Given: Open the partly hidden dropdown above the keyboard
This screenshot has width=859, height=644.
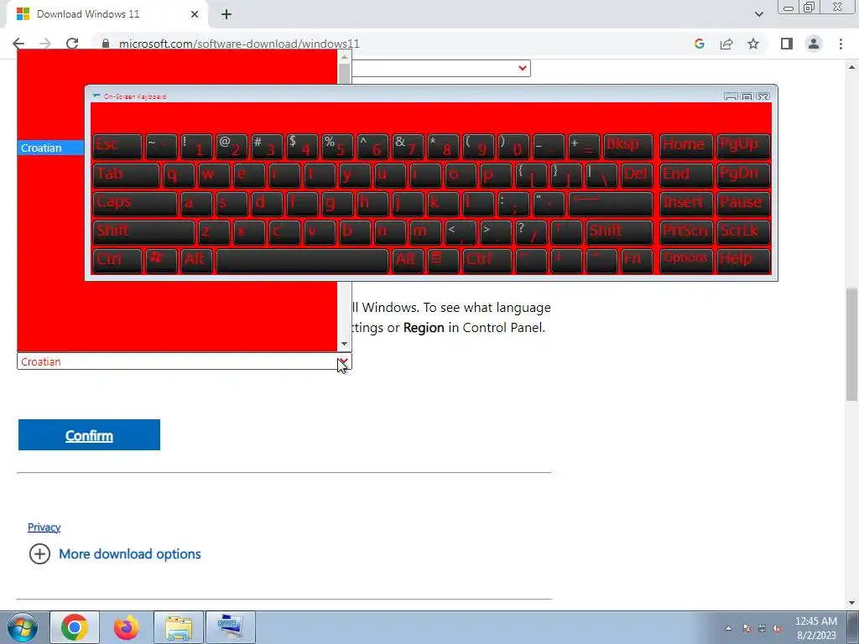Looking at the screenshot, I should 441,68.
